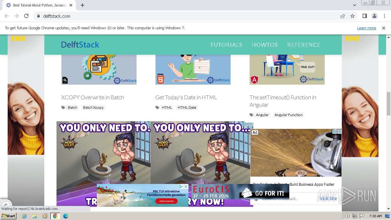This screenshot has width=391, height=220.
Task: Click the tag icon beside Batch
Action: pyautogui.click(x=63, y=108)
